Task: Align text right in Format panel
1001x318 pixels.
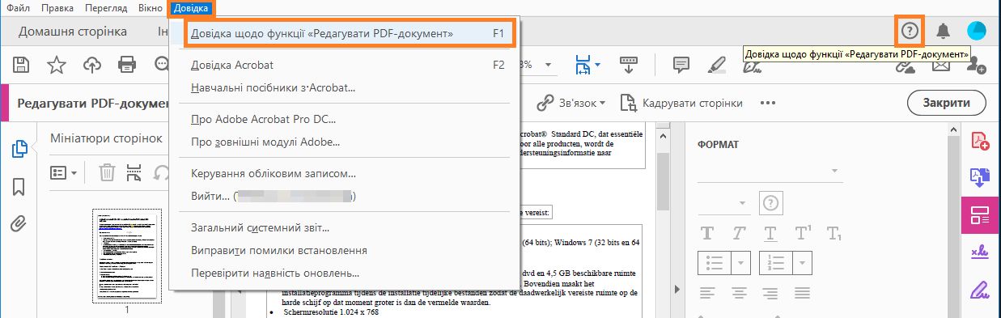Action: 771,292
